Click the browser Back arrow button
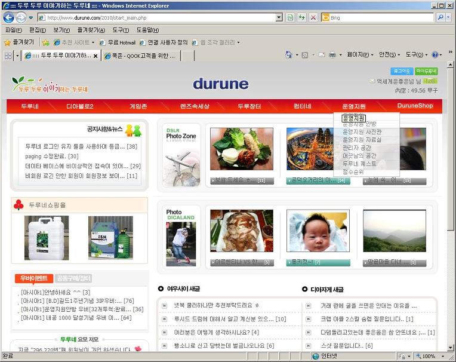 [9, 18]
